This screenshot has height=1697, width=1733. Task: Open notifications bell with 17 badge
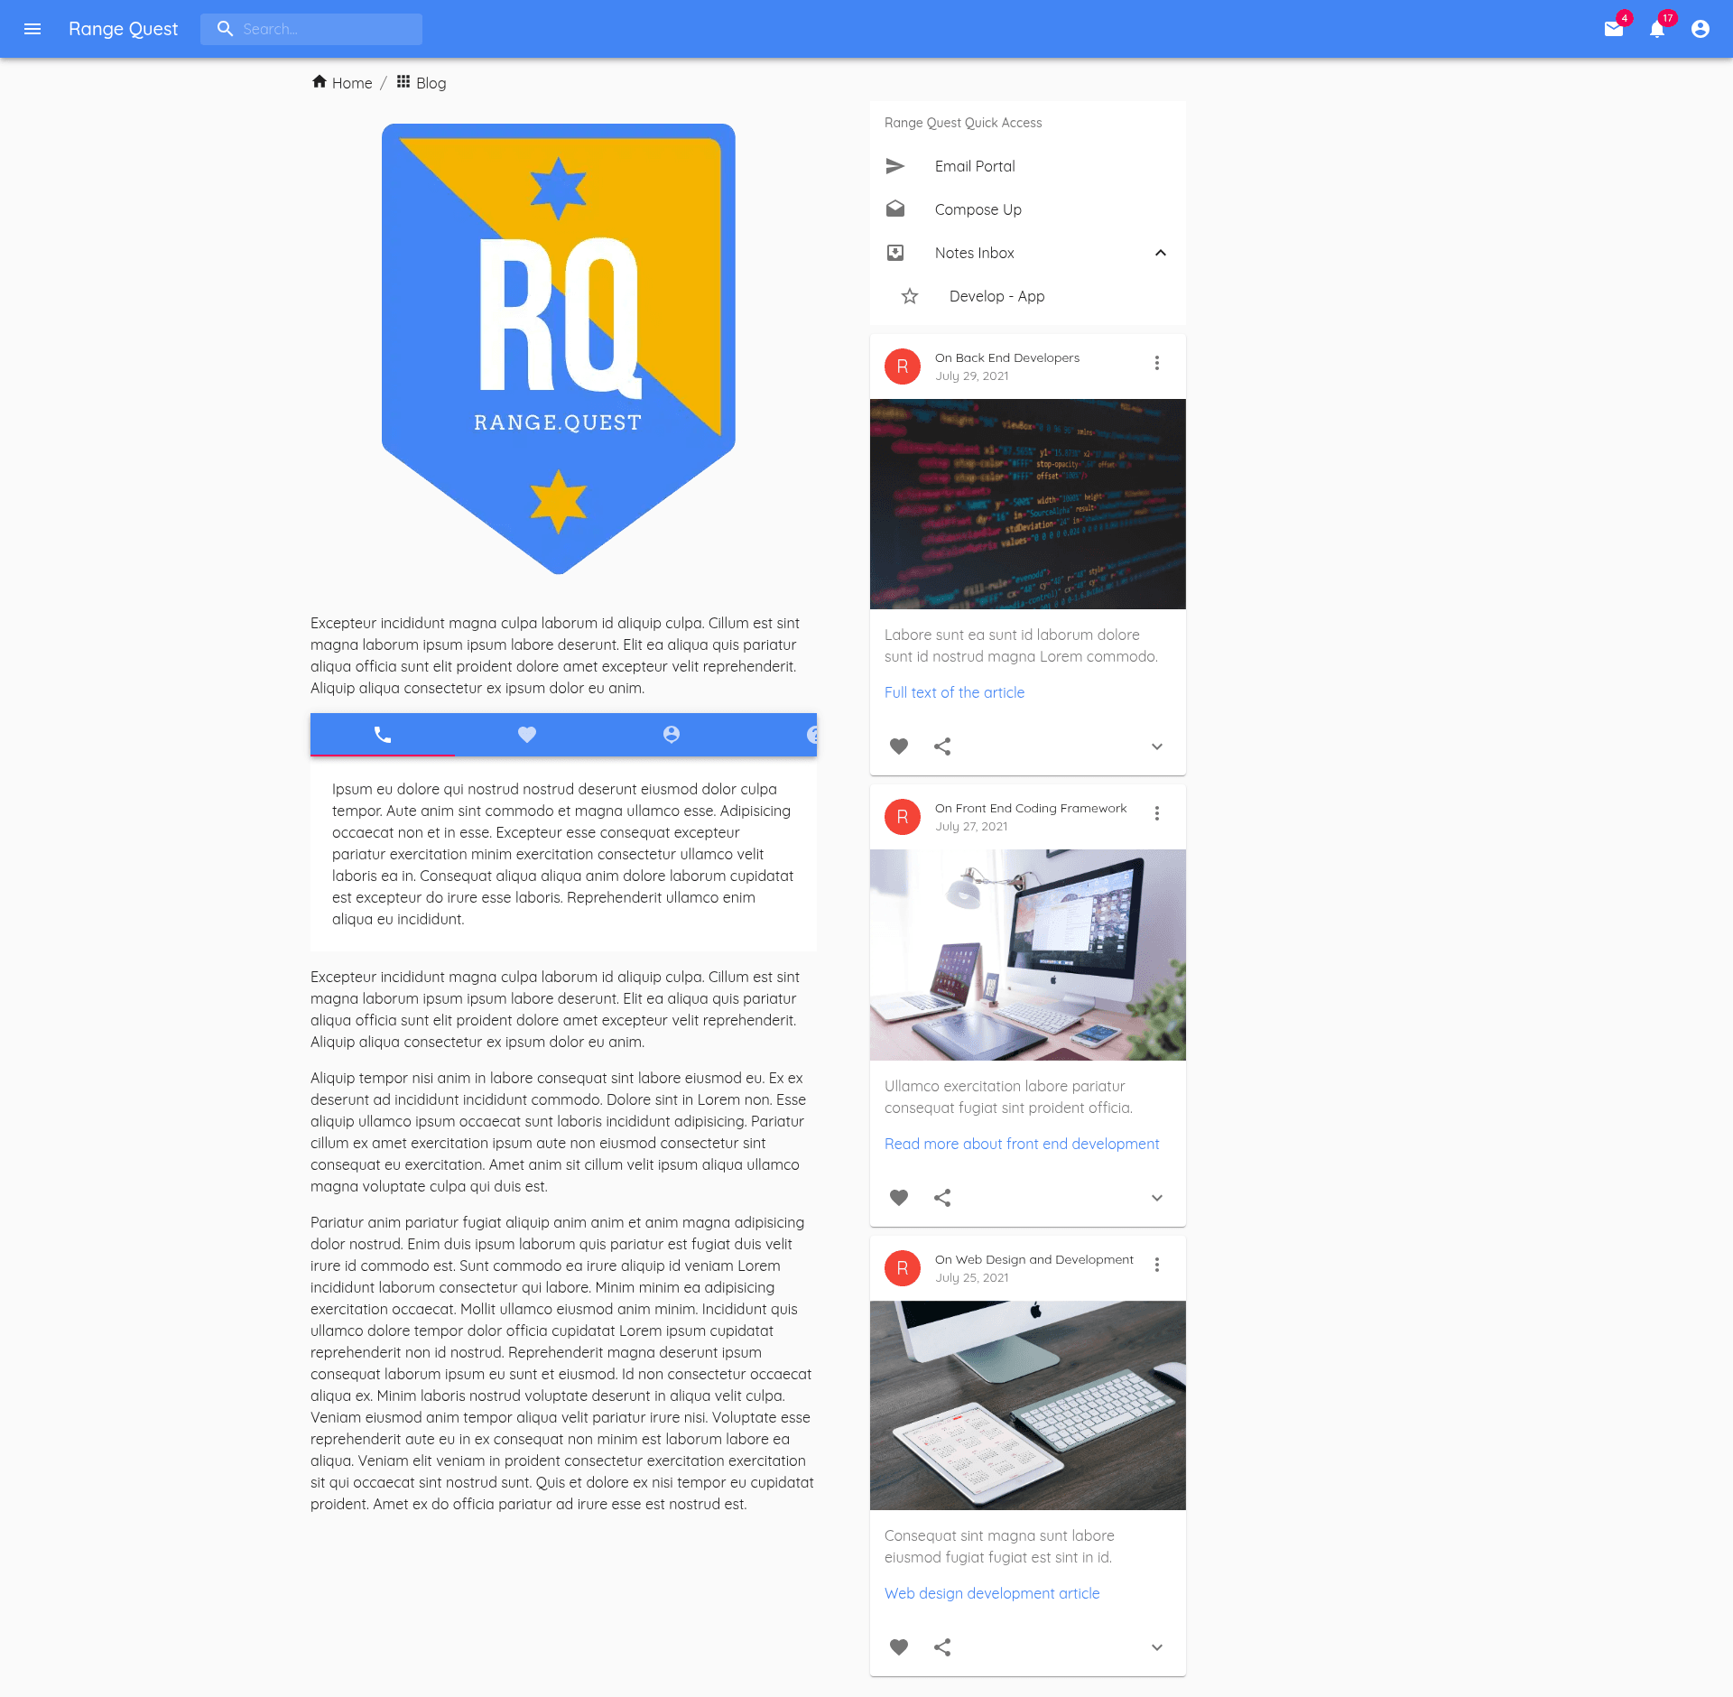(x=1657, y=29)
